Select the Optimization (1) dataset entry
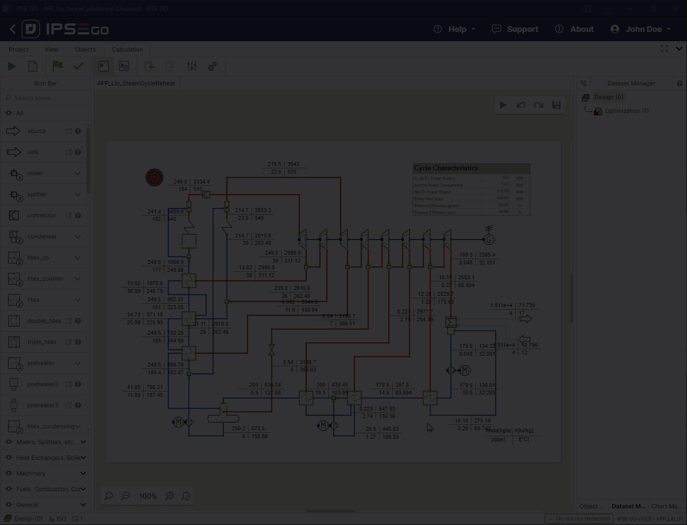 [x=626, y=110]
